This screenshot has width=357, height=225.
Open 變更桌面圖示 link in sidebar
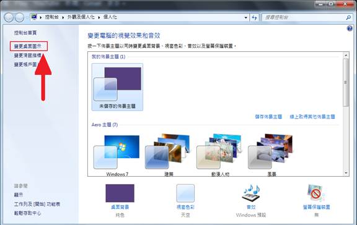tap(27, 46)
